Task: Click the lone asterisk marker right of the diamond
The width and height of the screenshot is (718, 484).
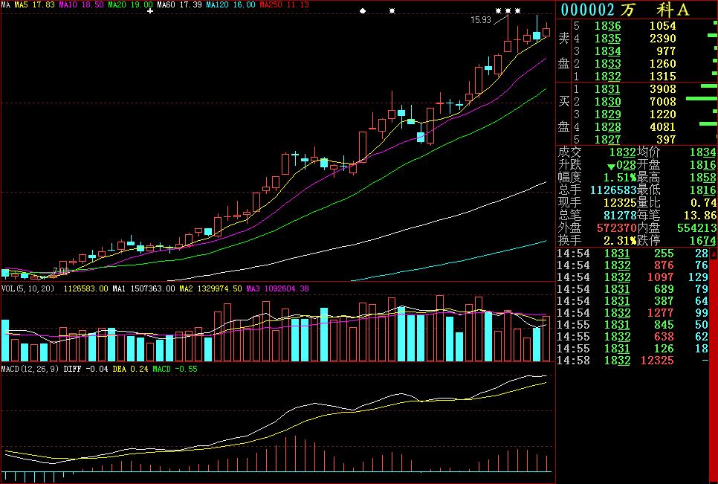Action: coord(392,10)
